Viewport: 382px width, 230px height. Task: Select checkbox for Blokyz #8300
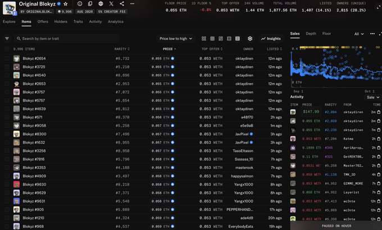[x=7, y=134]
